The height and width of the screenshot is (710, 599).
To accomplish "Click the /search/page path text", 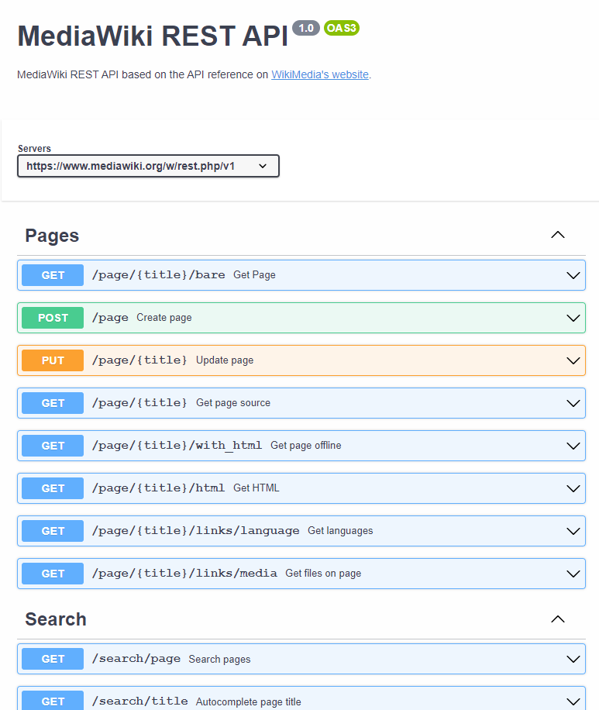I will [136, 658].
